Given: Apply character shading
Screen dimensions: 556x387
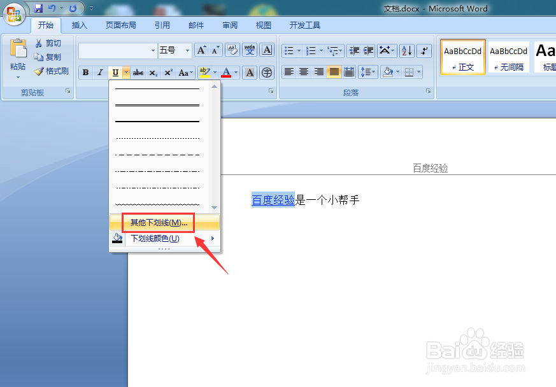Looking at the screenshot, I should pos(250,73).
